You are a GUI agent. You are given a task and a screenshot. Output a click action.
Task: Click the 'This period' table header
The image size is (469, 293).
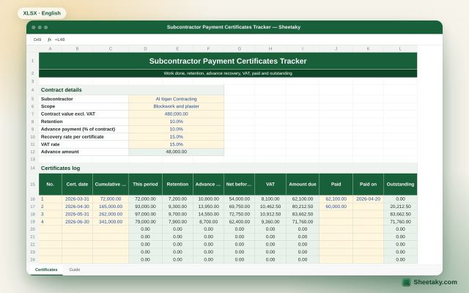pyautogui.click(x=145, y=185)
